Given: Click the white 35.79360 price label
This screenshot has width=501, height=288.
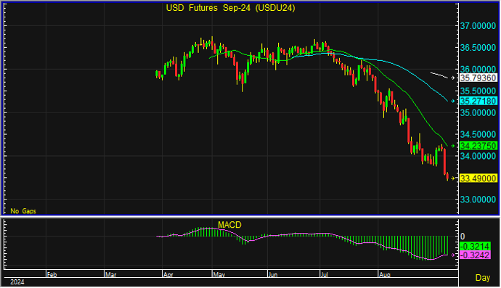Looking at the screenshot, I should click(x=478, y=78).
